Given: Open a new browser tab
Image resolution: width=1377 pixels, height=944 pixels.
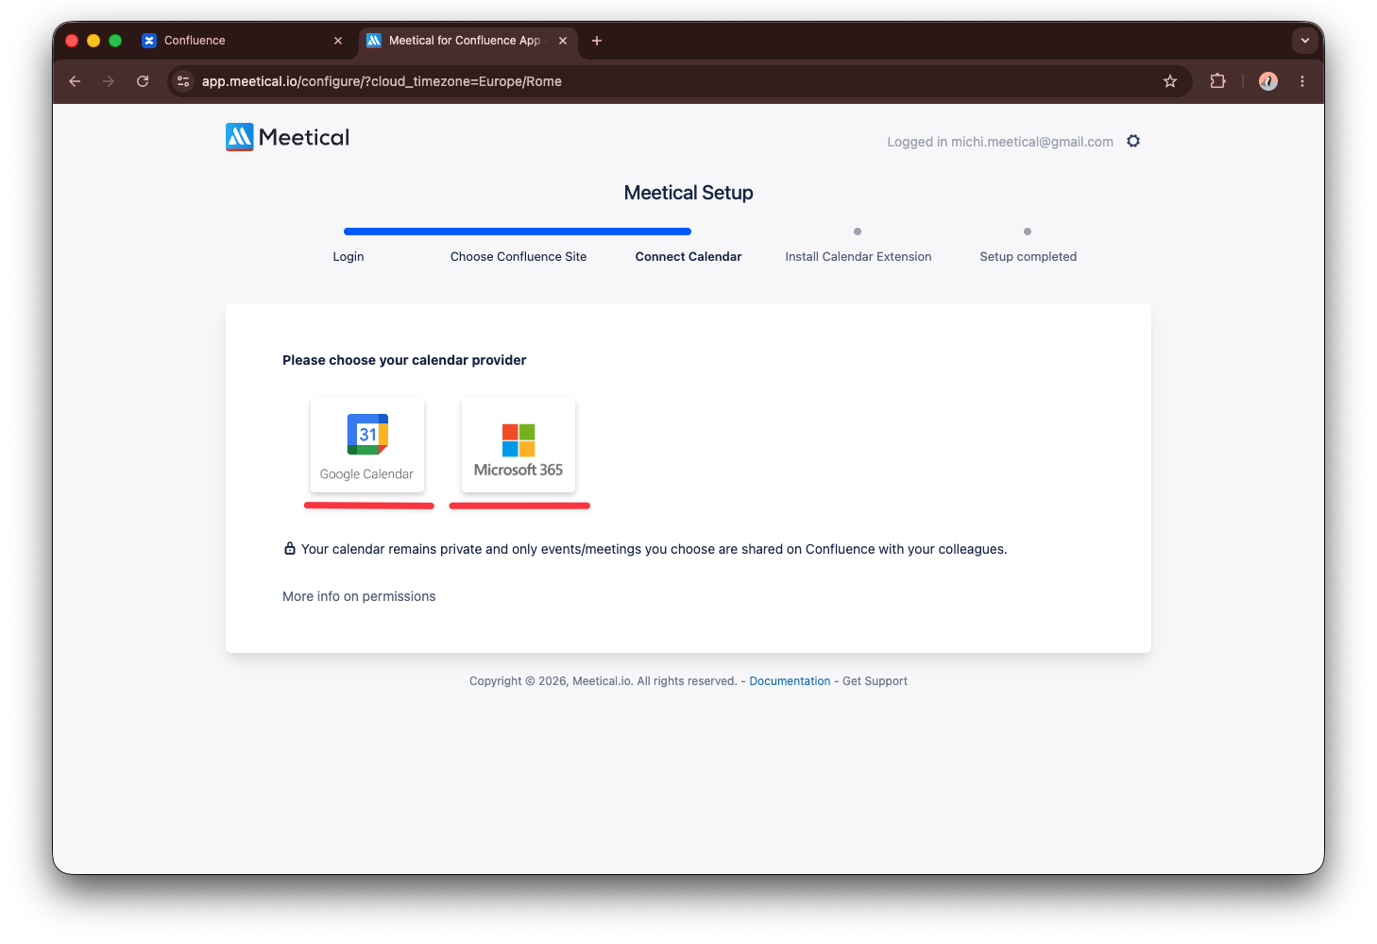Looking at the screenshot, I should click(x=597, y=41).
